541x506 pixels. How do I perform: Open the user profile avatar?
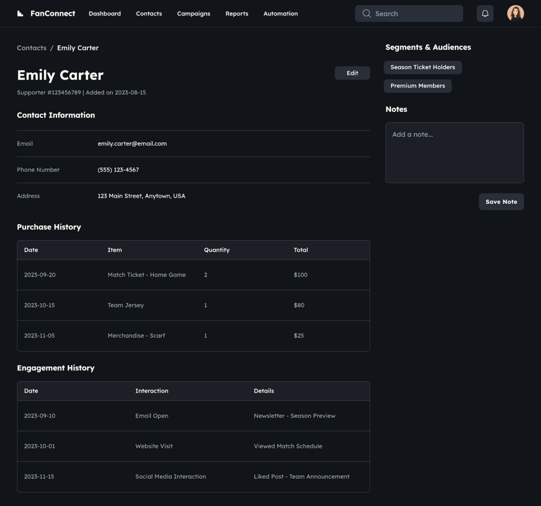[x=515, y=14]
